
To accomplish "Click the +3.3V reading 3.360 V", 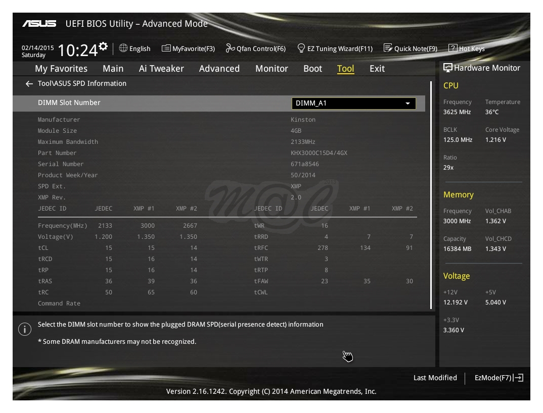I will point(454,330).
